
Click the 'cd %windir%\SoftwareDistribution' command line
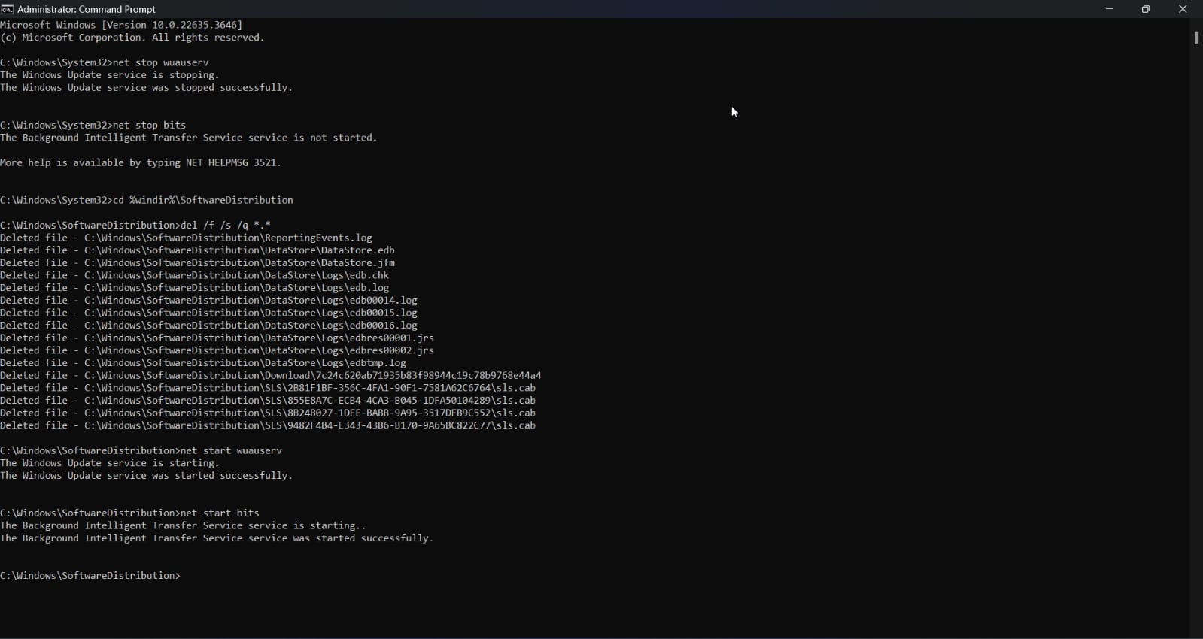coord(147,200)
